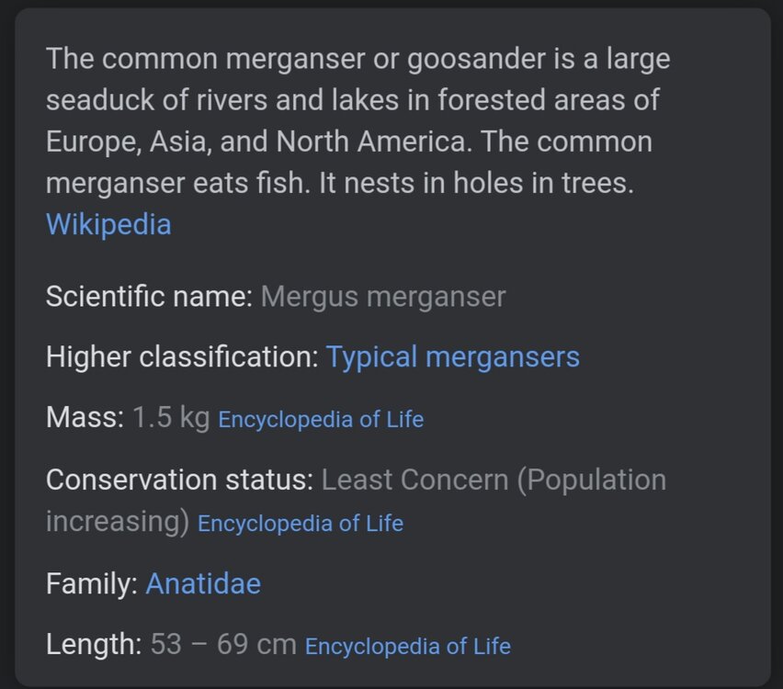Click the '1.5 kg' mass value

(x=171, y=418)
